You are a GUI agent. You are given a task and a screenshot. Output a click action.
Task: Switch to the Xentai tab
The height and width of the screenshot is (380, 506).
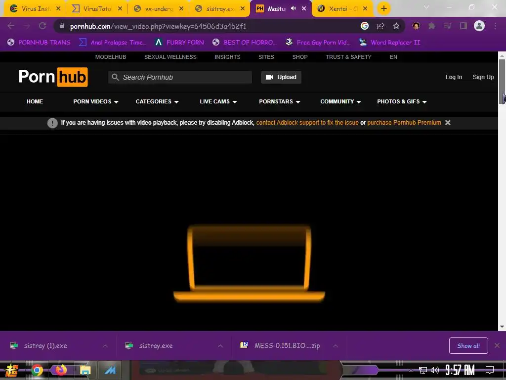(x=342, y=8)
